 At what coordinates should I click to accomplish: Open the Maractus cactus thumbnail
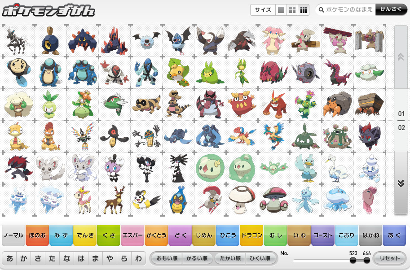[x=305, y=105]
